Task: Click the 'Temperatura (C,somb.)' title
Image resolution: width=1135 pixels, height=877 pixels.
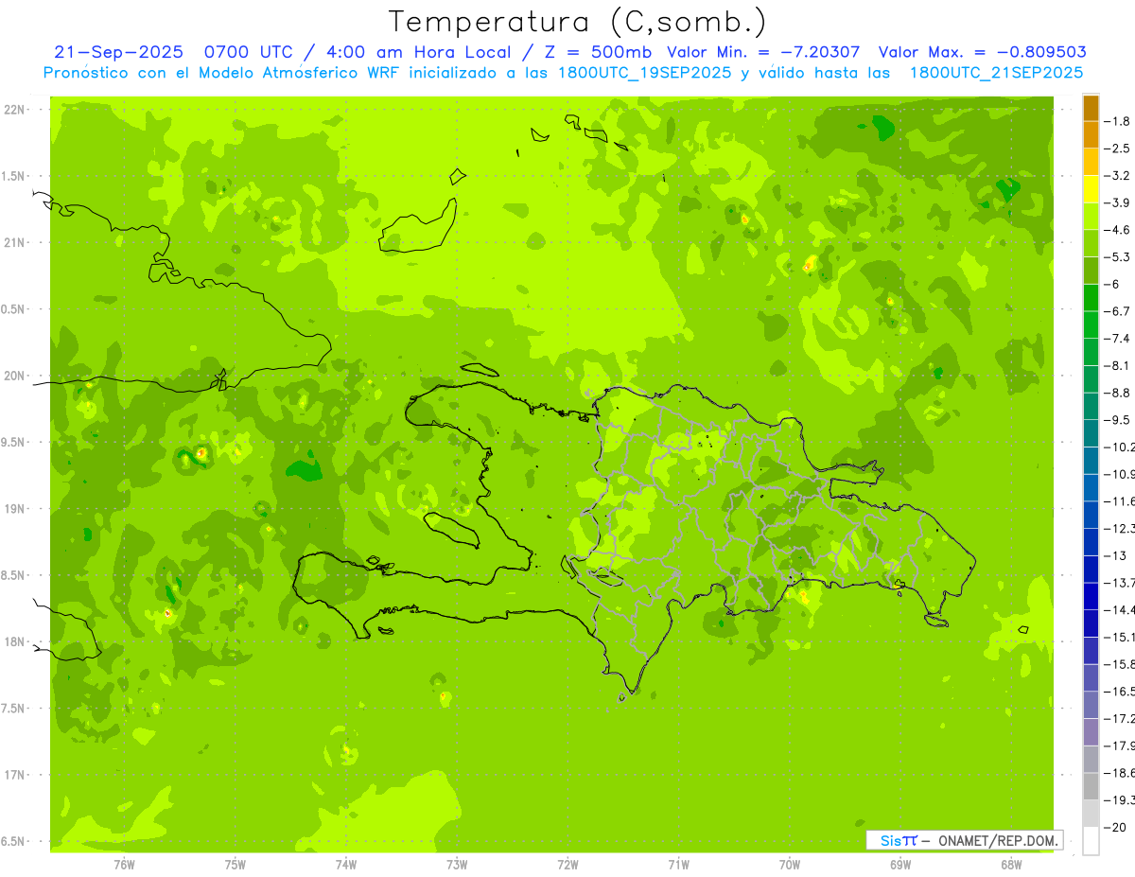Action: (578, 21)
